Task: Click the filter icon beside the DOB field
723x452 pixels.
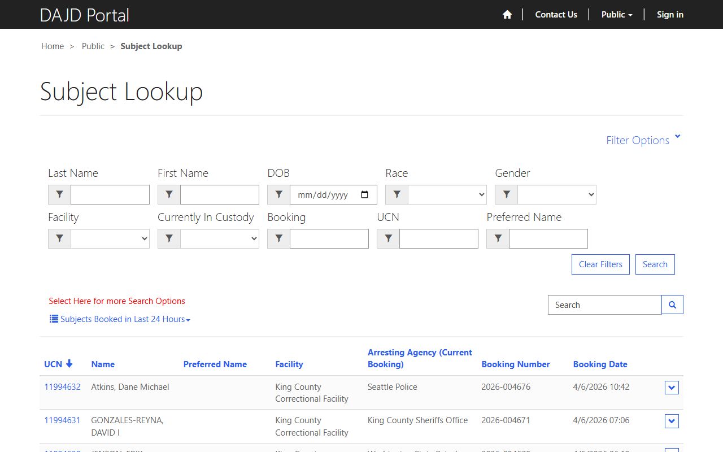Action: pyautogui.click(x=278, y=195)
